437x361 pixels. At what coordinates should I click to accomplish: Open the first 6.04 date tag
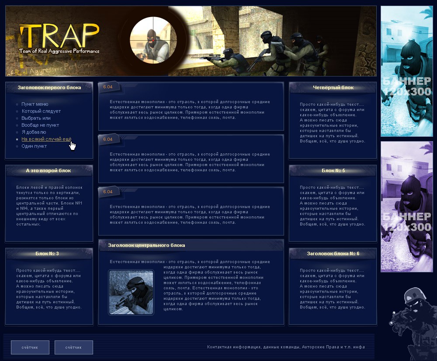[108, 87]
